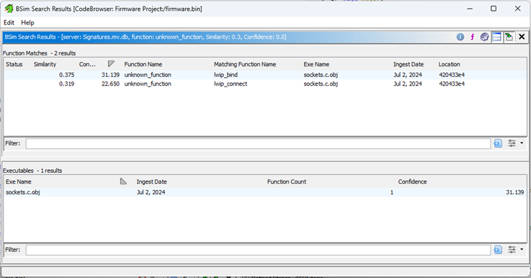531x278 pixels.
Task: Sort executables by Function Count header
Action: tap(287, 181)
